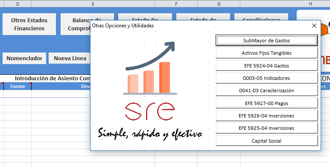The width and height of the screenshot is (330, 167).
Task: Choose 0041-03 Caracterización button
Action: coord(267,91)
